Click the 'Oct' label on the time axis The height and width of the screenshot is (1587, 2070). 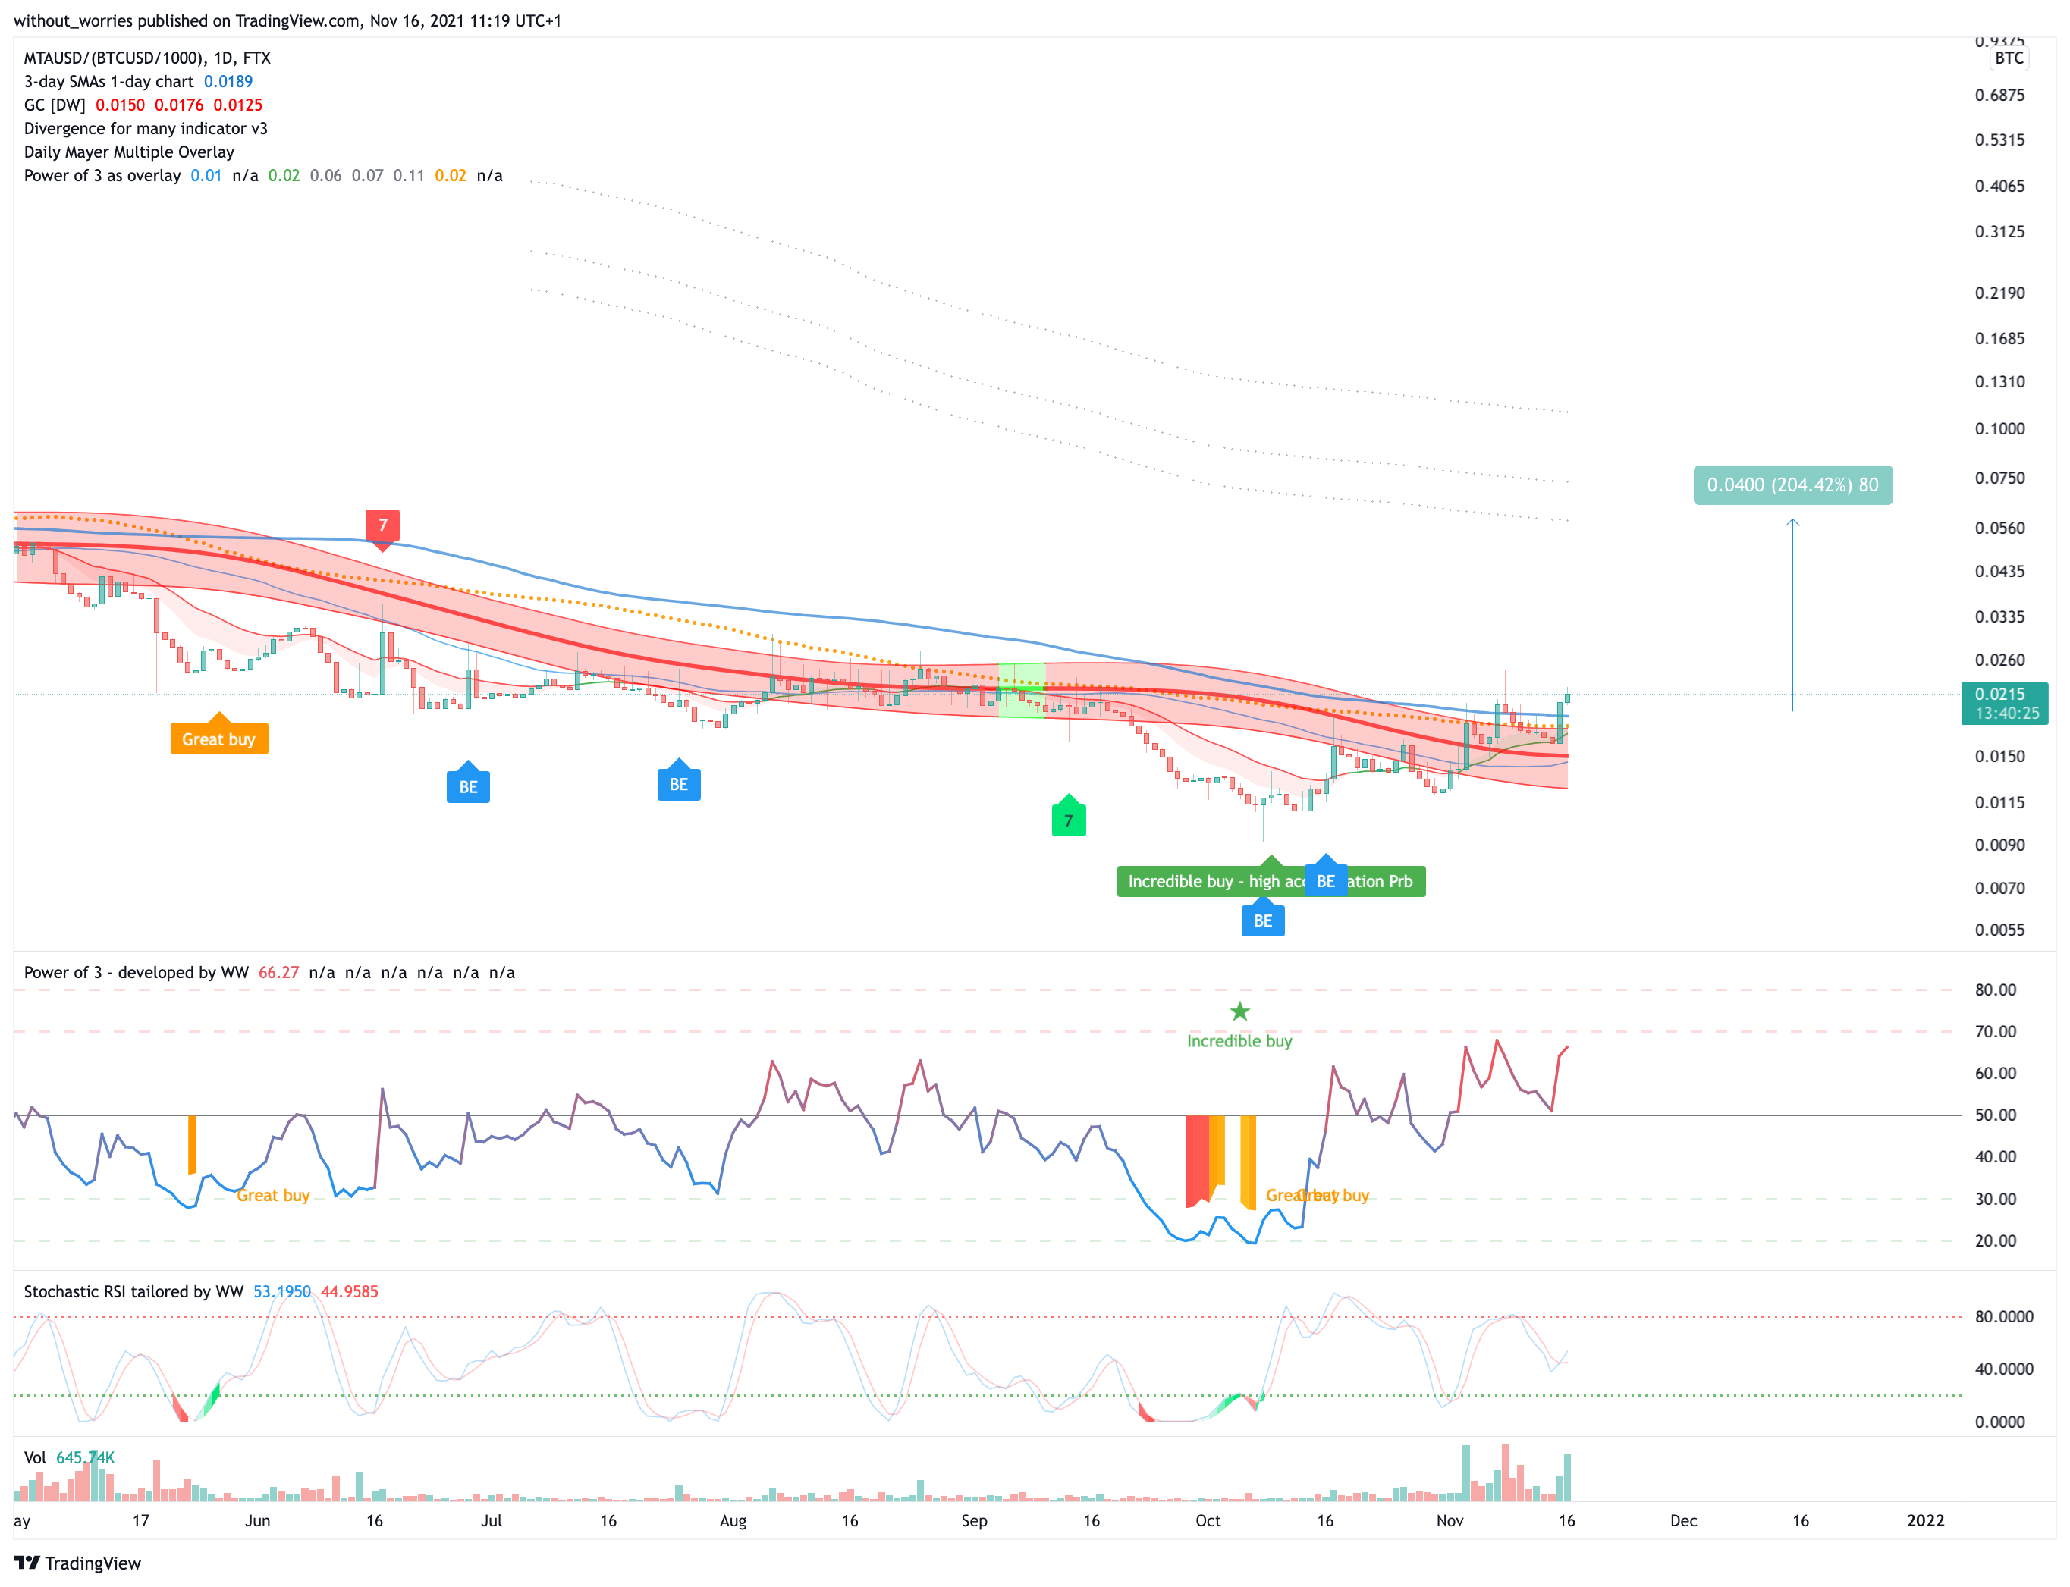[x=1208, y=1521]
